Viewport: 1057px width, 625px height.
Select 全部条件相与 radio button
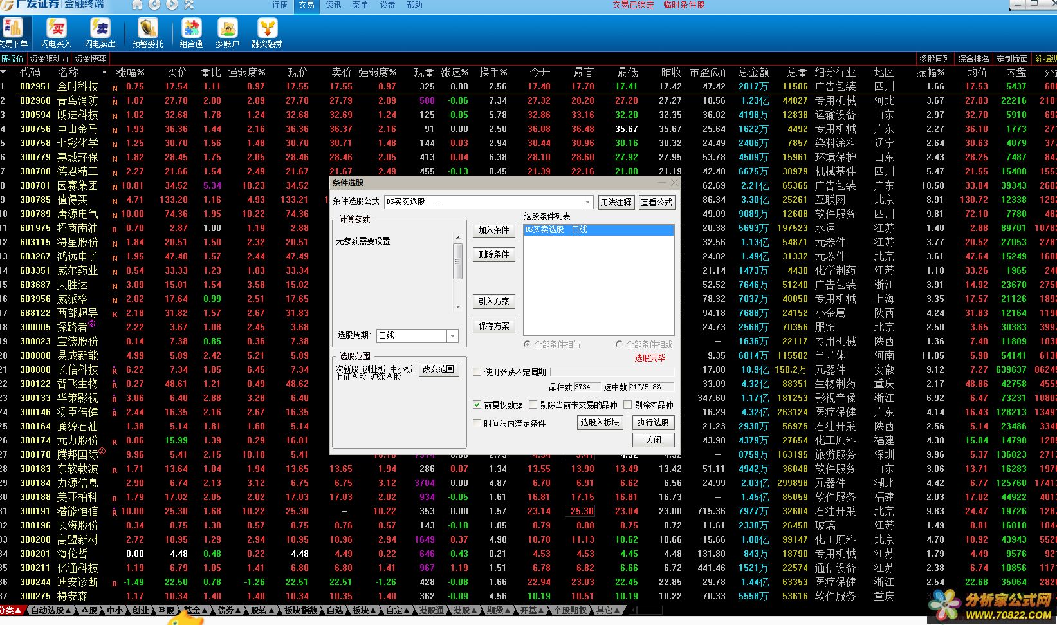click(528, 344)
